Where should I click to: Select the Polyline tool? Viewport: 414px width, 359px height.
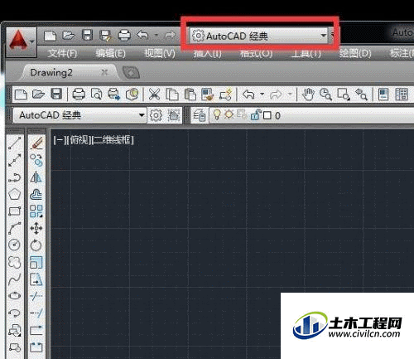coord(15,177)
